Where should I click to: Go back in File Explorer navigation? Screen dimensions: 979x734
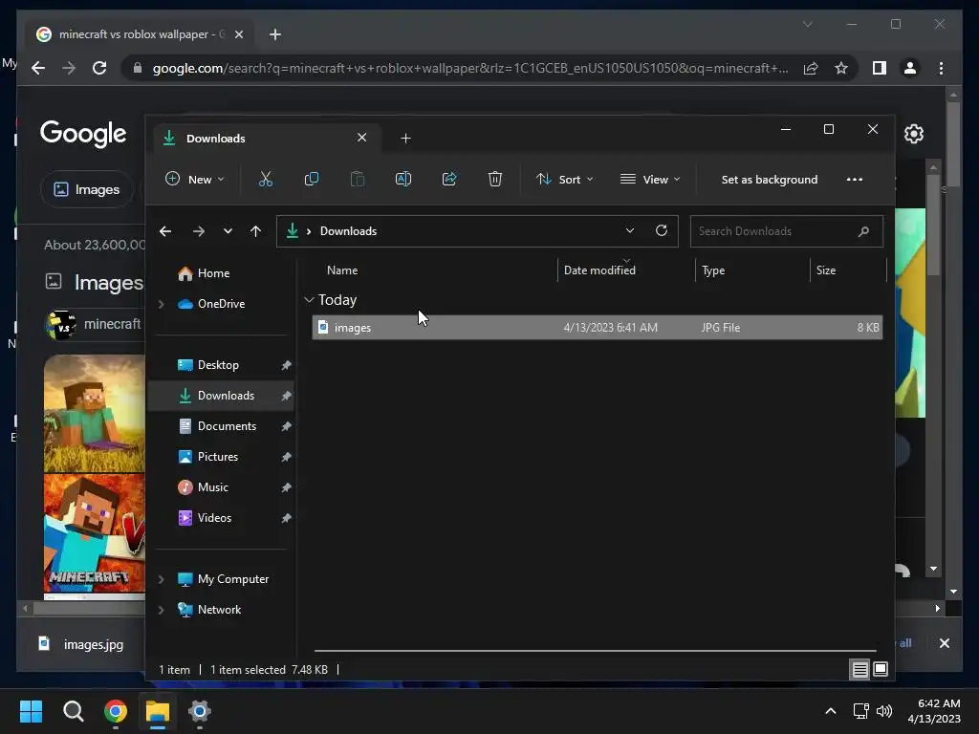tap(165, 231)
